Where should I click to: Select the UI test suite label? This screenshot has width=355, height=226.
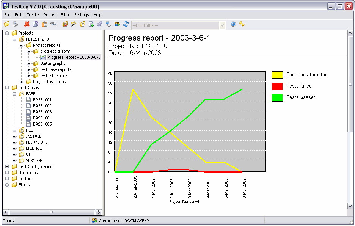coord(28,154)
